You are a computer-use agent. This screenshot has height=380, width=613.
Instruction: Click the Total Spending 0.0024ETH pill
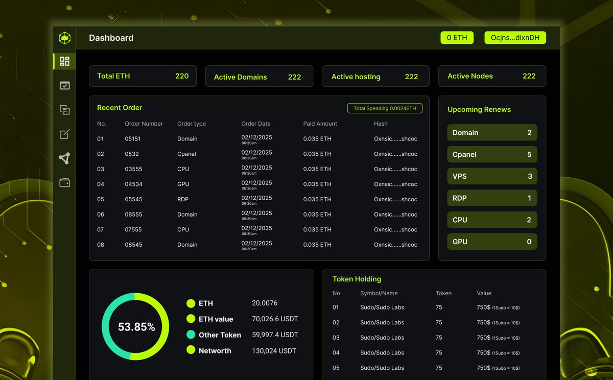pos(385,108)
